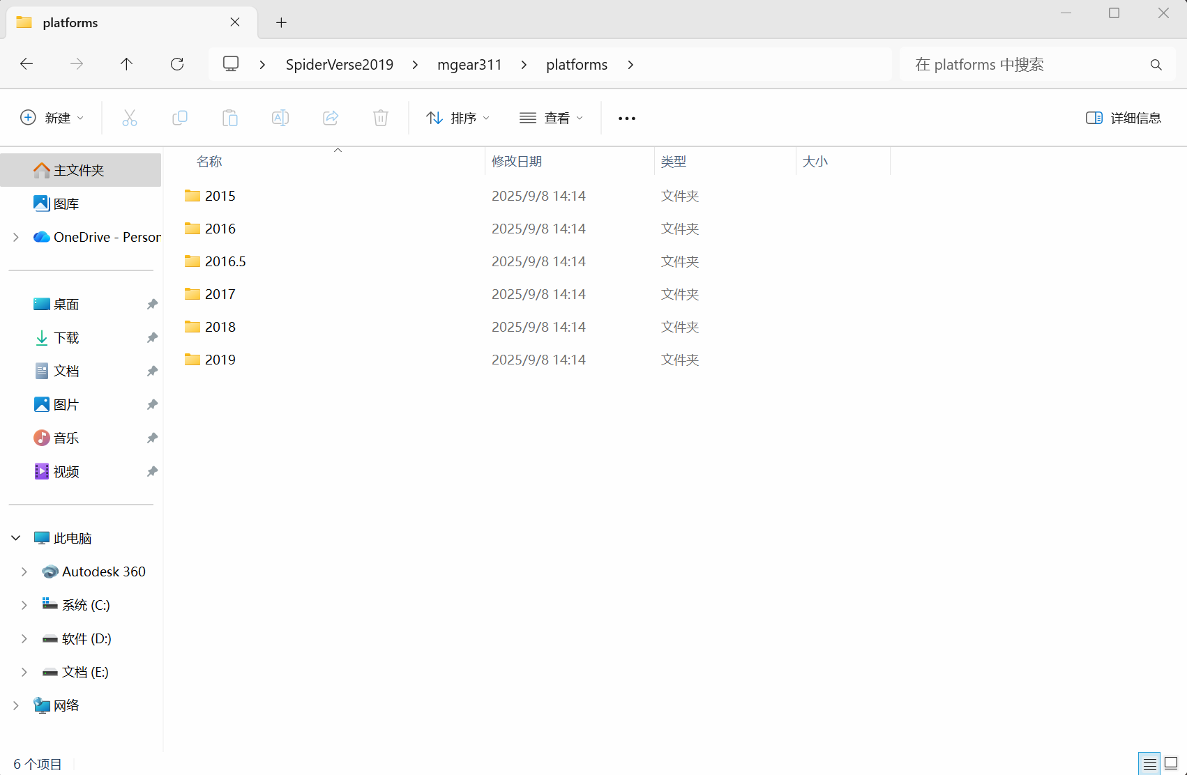
Task: Click the search box for platforms
Action: coord(1025,64)
